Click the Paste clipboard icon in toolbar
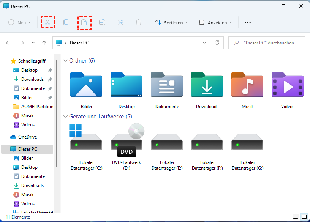The height and width of the screenshot is (222, 310). click(84, 23)
